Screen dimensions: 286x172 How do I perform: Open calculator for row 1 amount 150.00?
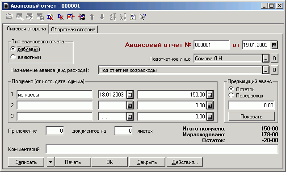click(210, 95)
